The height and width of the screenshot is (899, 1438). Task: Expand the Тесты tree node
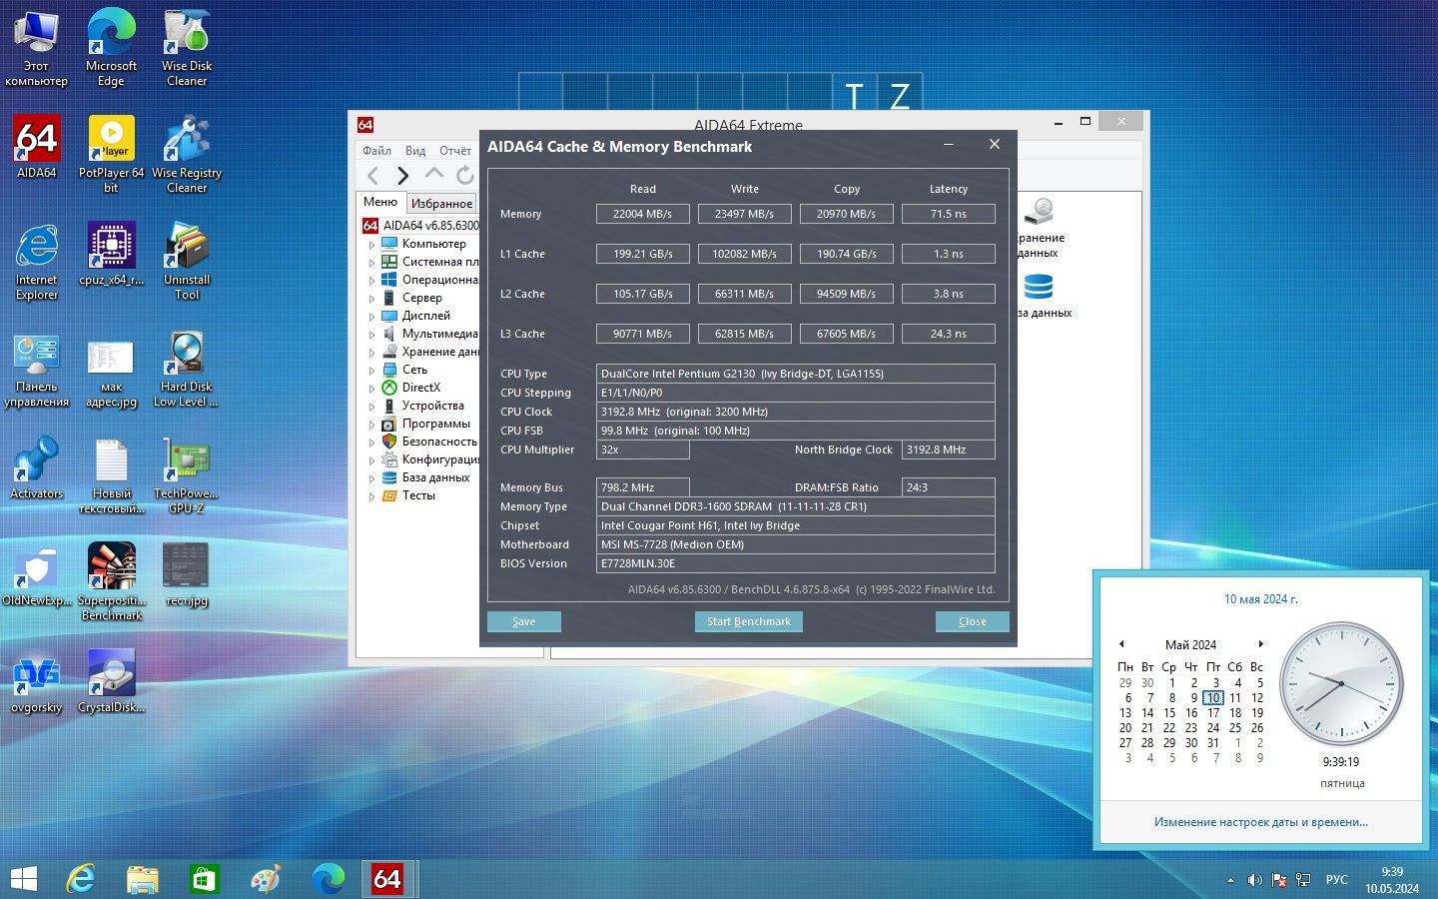coord(371,495)
